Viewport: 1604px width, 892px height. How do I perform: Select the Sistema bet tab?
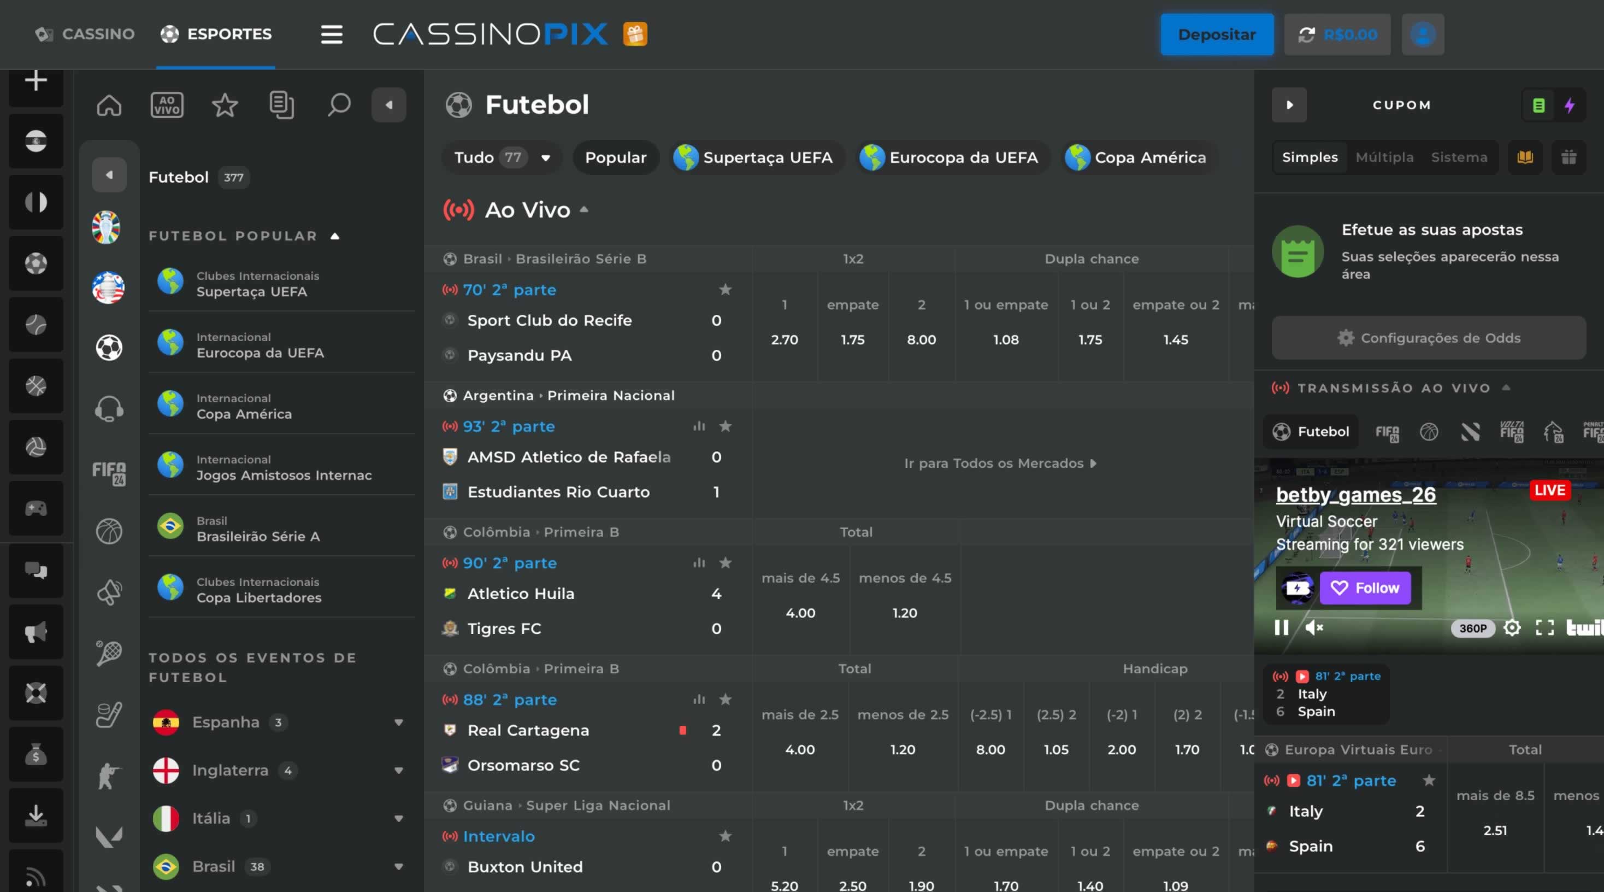[x=1459, y=157]
